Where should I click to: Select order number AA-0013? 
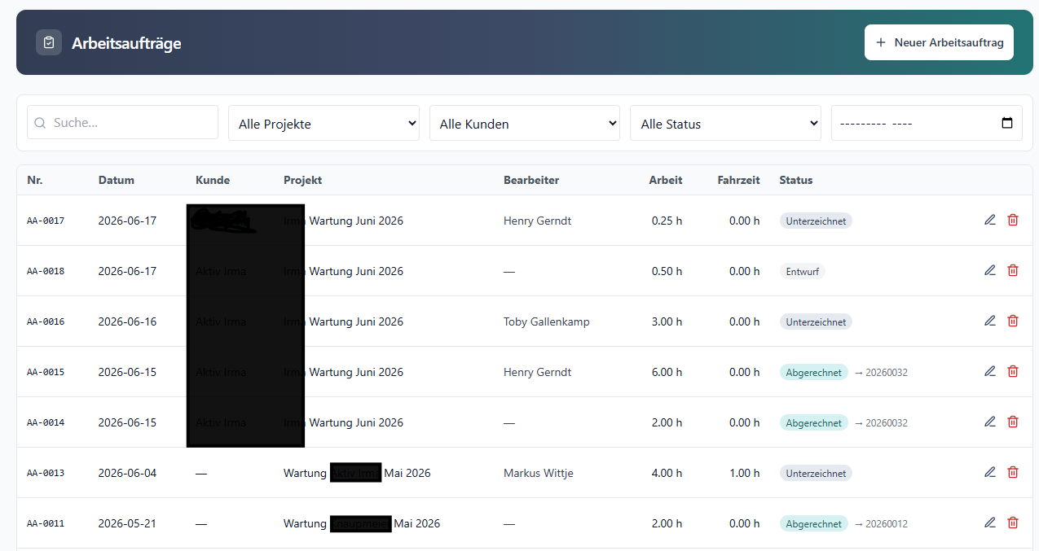pyautogui.click(x=46, y=473)
